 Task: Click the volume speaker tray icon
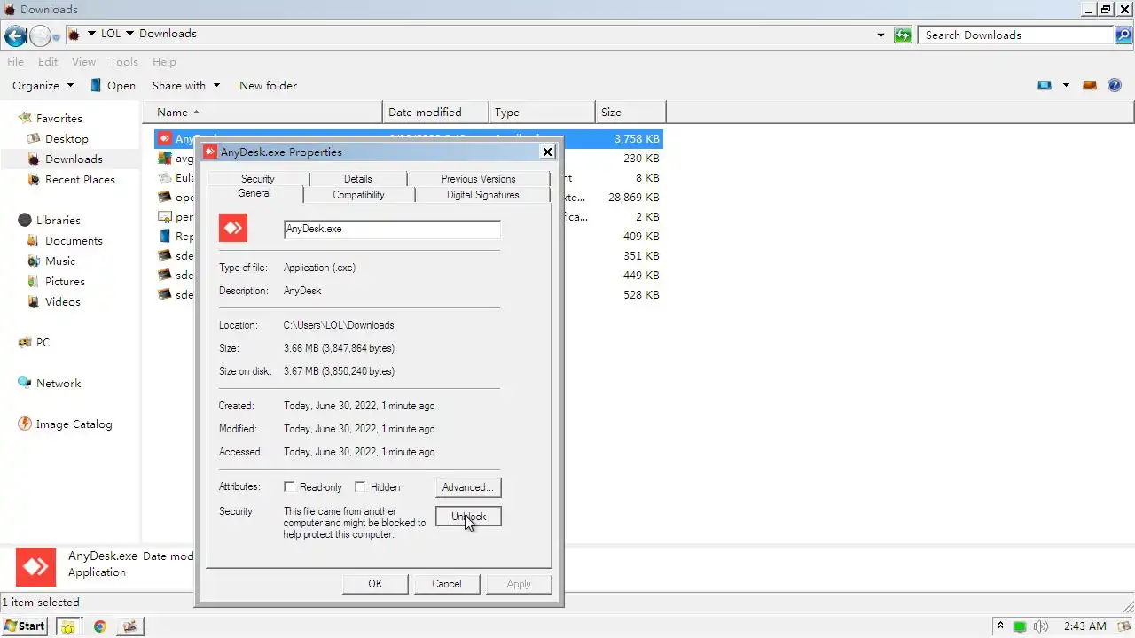point(1041,626)
